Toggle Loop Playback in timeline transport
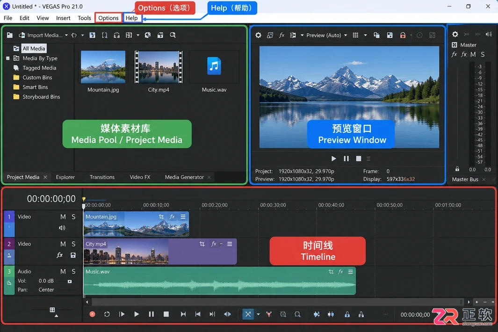498x332 pixels. [107, 314]
